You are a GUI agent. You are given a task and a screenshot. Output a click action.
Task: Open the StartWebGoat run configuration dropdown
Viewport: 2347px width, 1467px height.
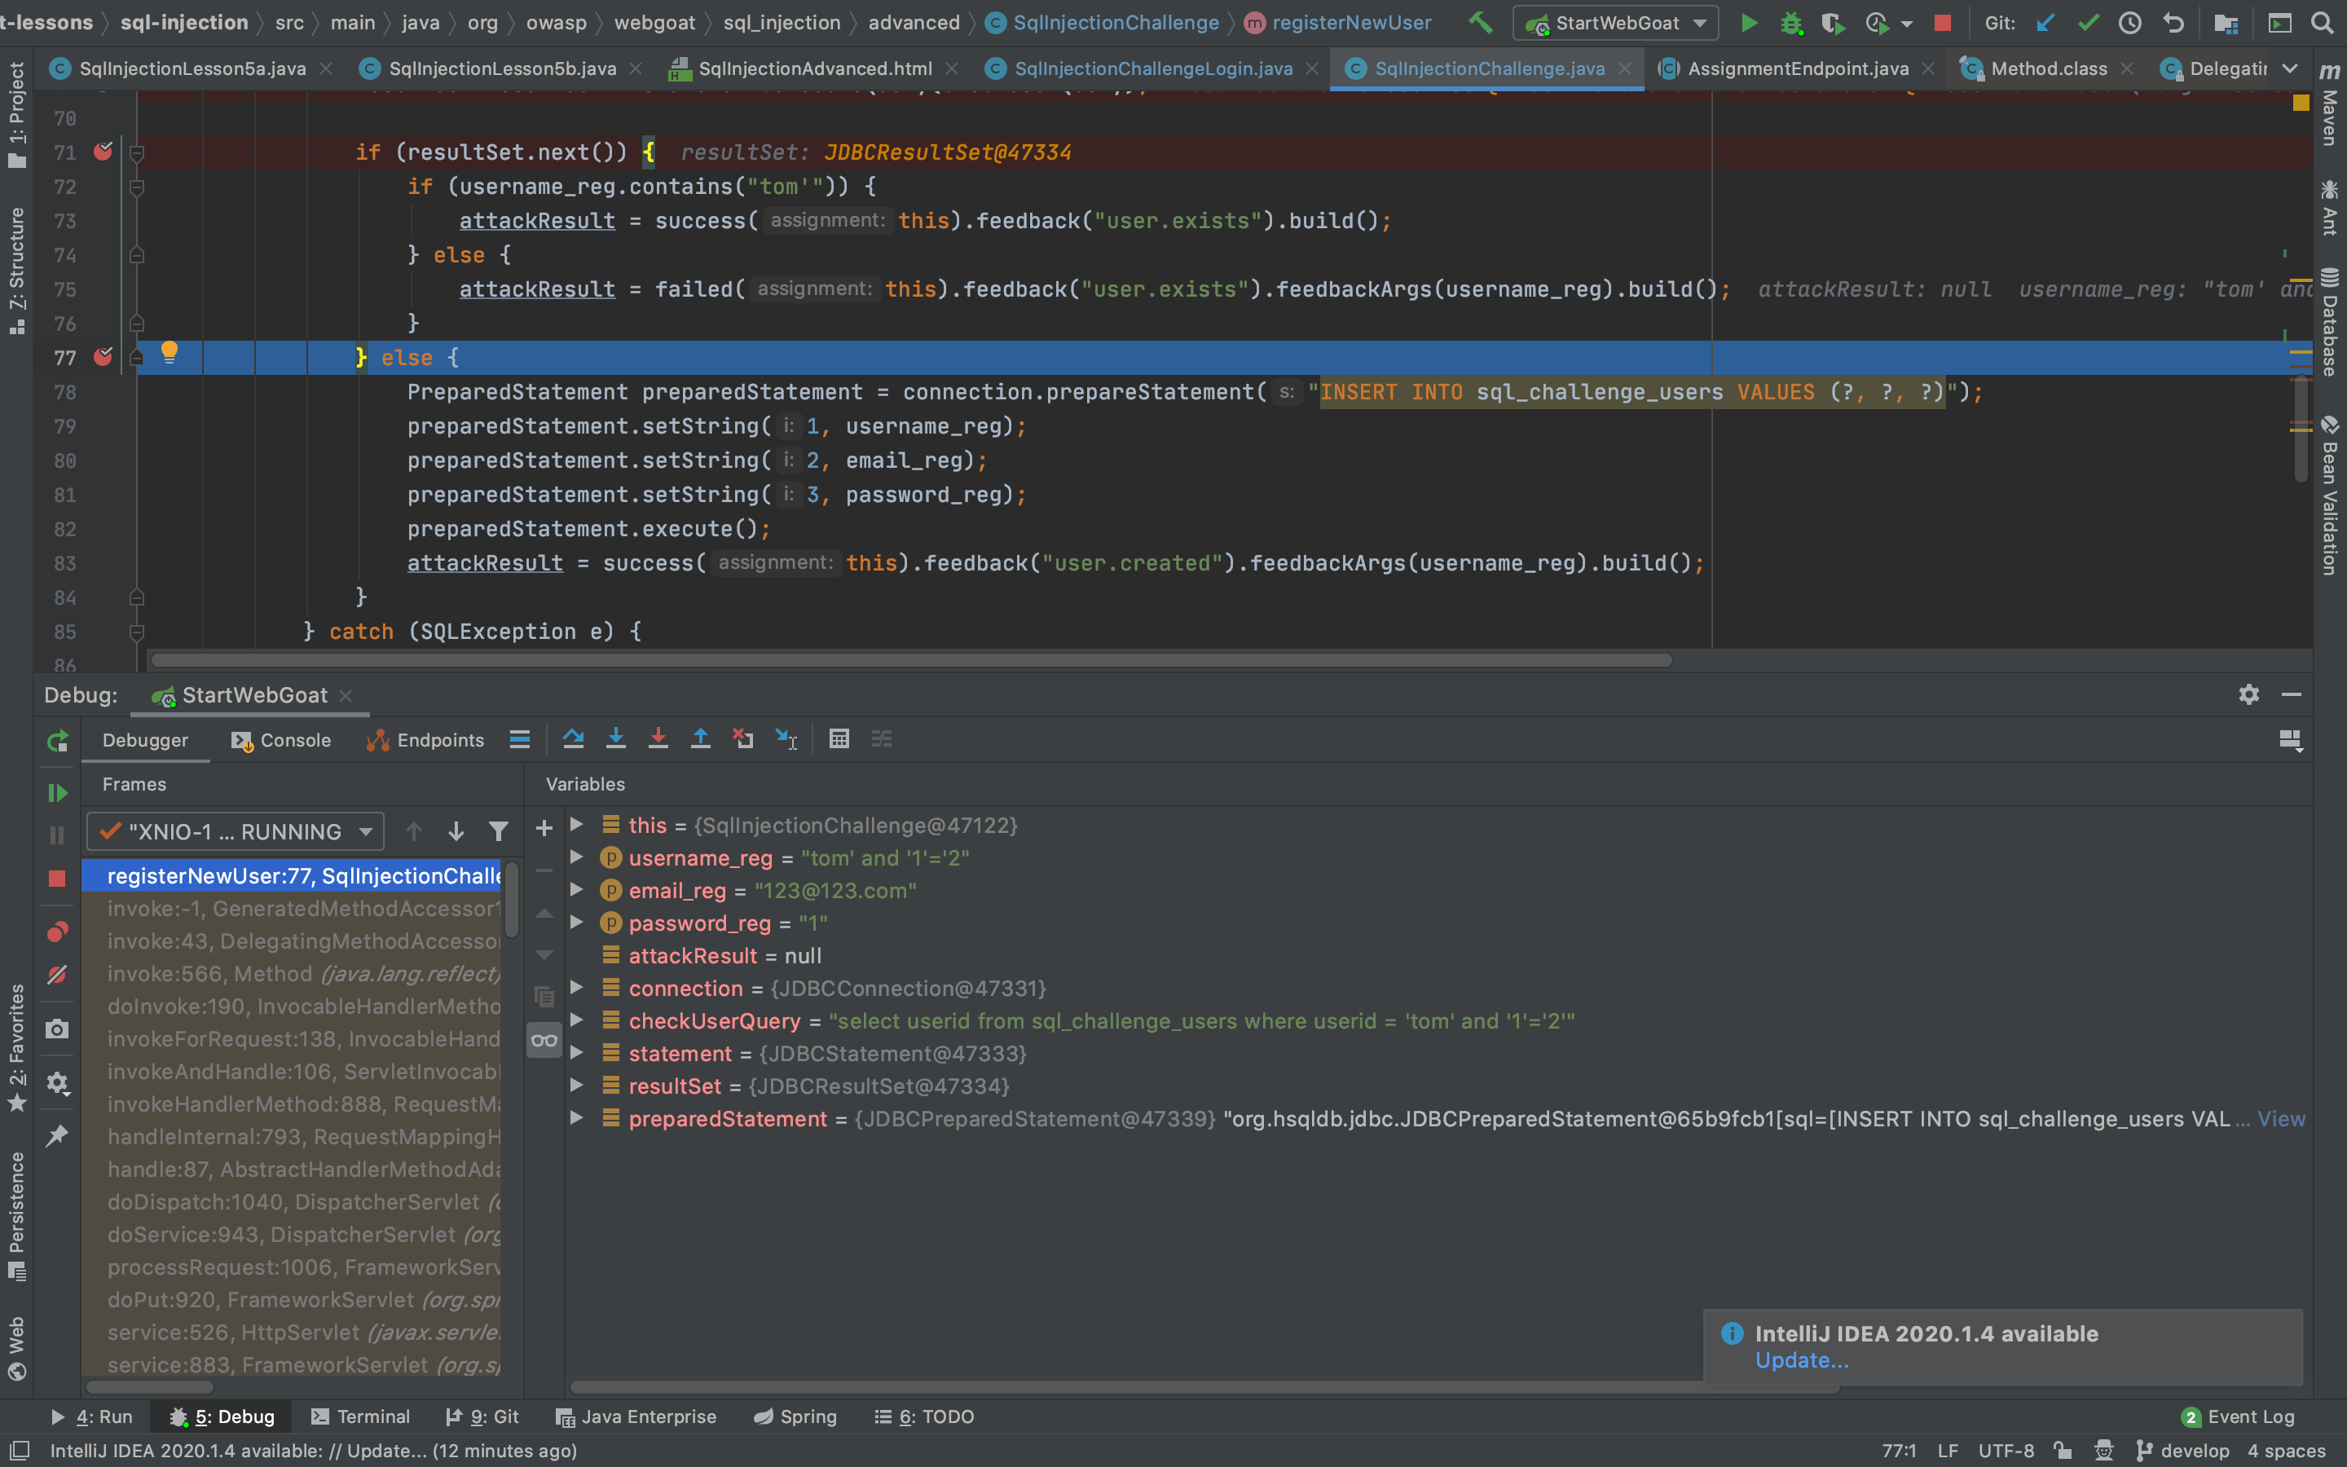(1616, 24)
